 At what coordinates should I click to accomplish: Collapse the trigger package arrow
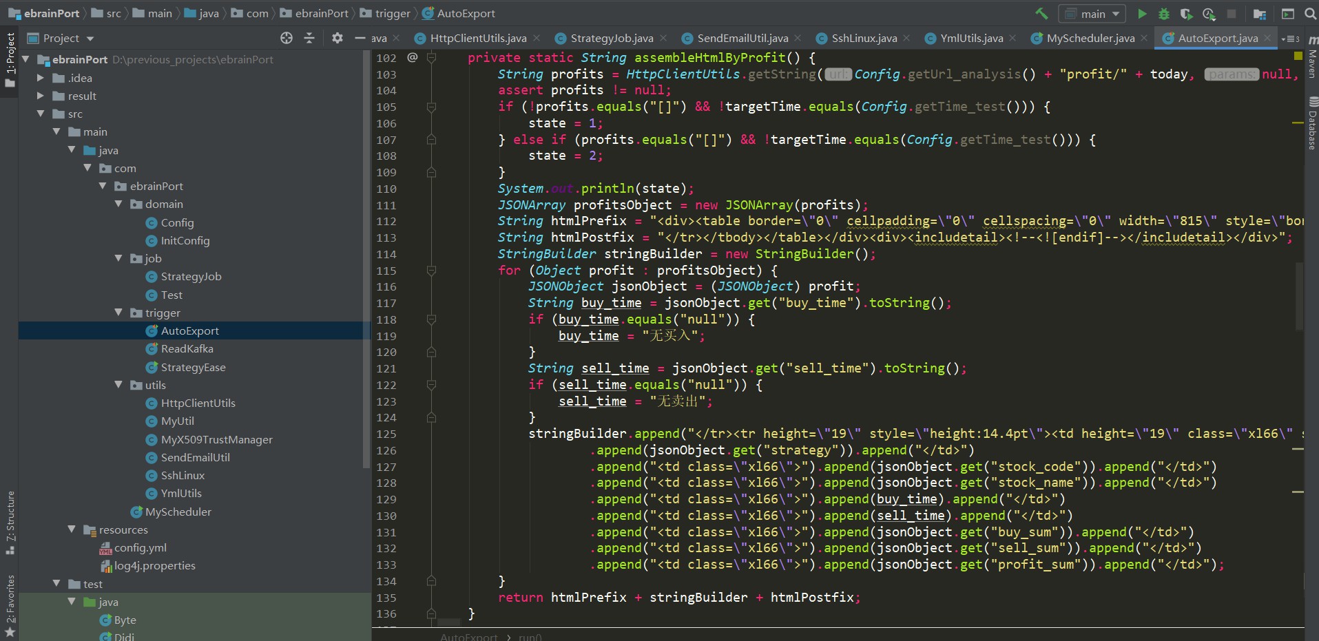[118, 313]
